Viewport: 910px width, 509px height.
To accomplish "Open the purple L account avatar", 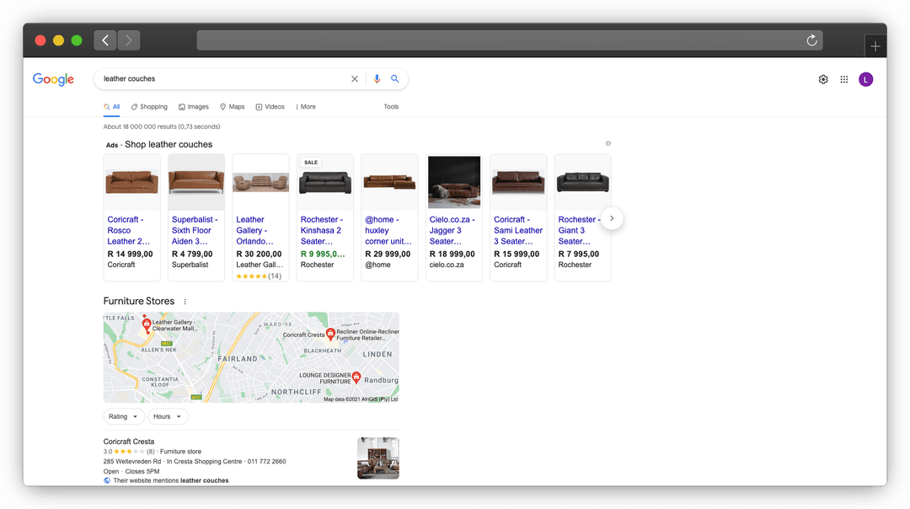I will (x=865, y=79).
